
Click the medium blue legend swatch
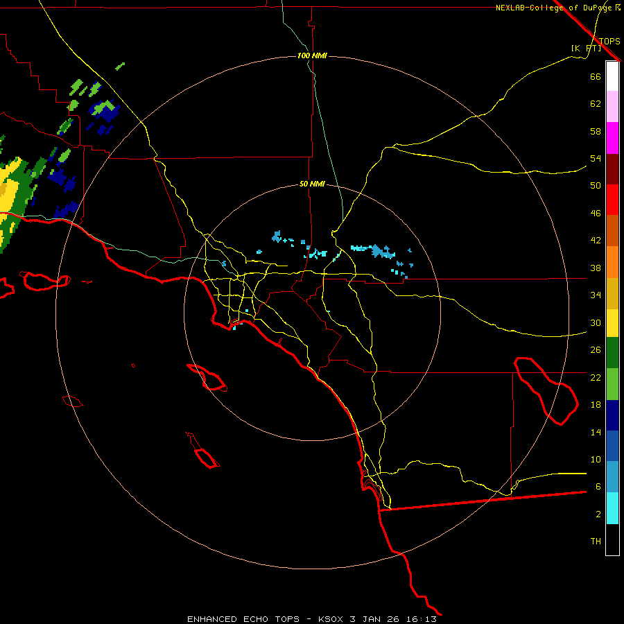click(612, 446)
